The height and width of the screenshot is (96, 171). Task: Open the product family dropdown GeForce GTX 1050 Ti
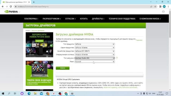click(x=95, y=51)
